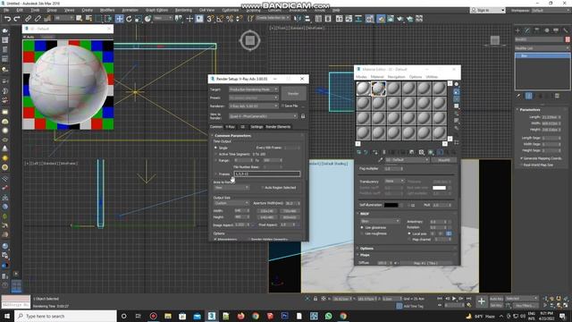Viewport: 572px width, 322px height.
Task: Open Preset dropdown in Render Setup
Action: tap(254, 97)
